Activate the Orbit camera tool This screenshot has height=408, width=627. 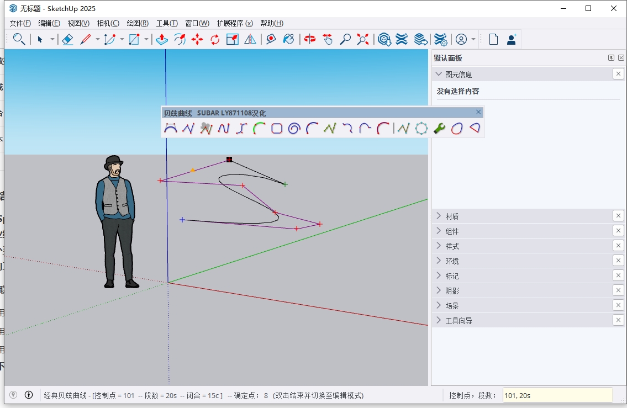(309, 39)
